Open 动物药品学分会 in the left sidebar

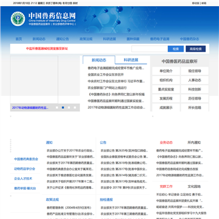(x=24, y=169)
